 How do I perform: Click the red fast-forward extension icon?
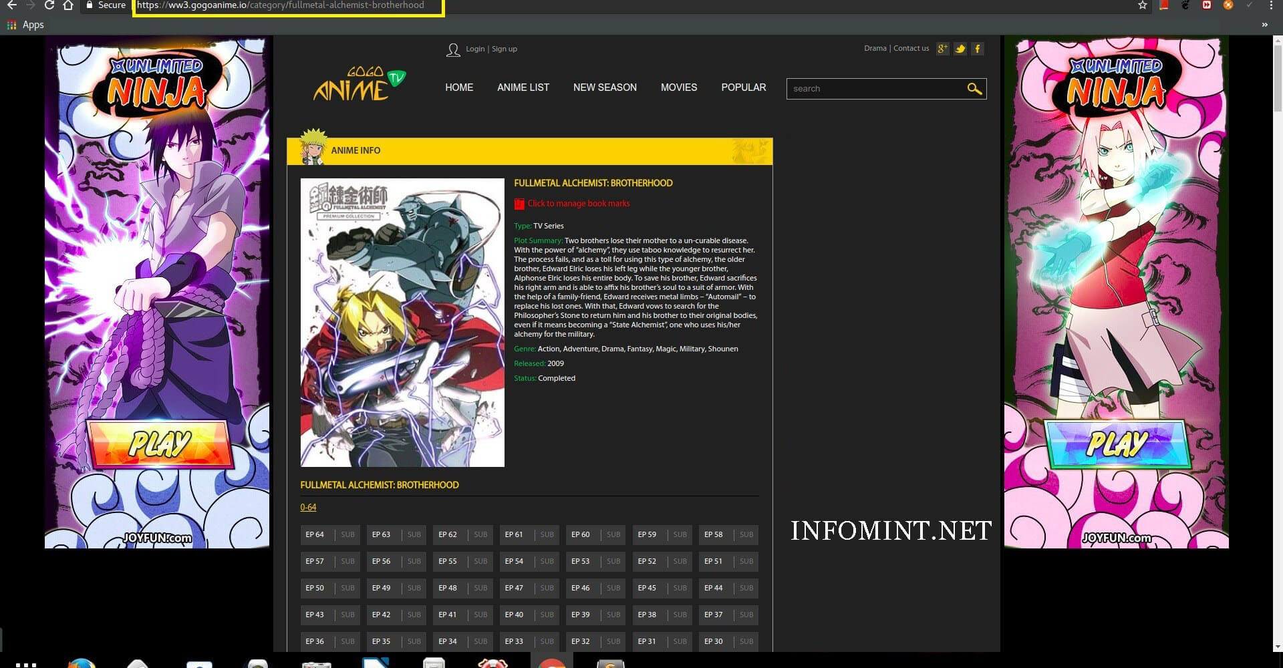[1207, 5]
